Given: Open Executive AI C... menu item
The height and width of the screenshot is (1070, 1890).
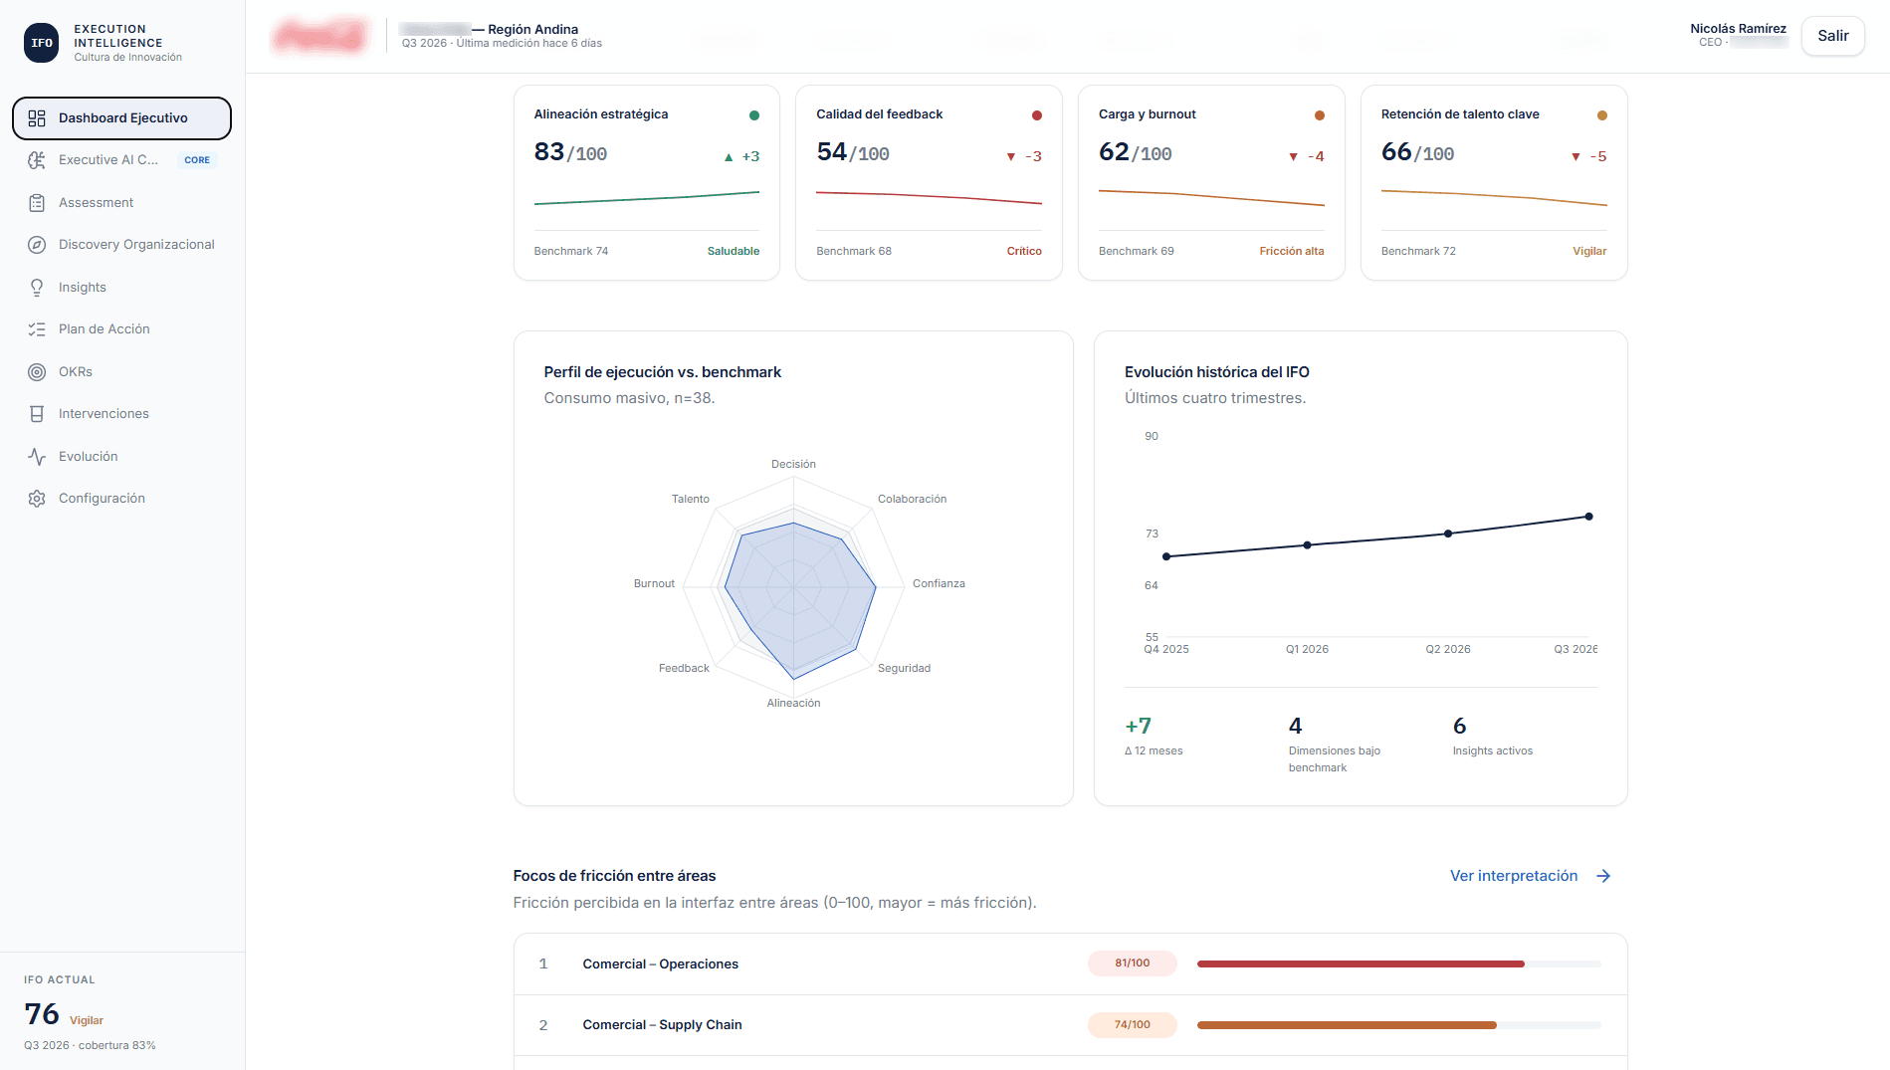Looking at the screenshot, I should click(121, 160).
